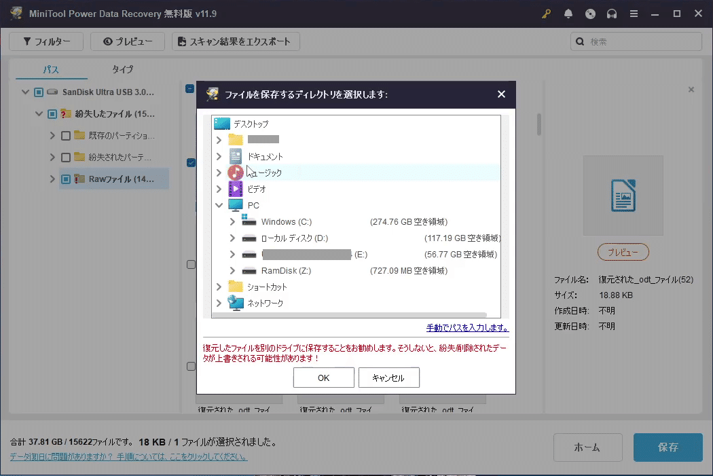Select SanDisk Ultra USB 3.0 drive icon
713x476 pixels.
52,92
